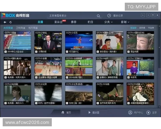The image size is (161, 129).
Task: Open playback history clock icon
Action: pyautogui.click(x=109, y=16)
